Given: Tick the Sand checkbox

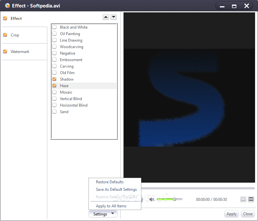Looking at the screenshot, I should [x=54, y=112].
